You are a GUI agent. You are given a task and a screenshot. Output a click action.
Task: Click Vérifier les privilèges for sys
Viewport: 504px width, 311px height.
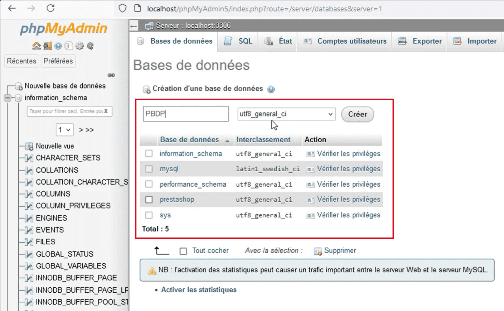point(349,215)
